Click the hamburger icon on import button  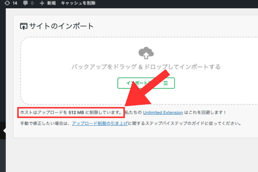click(166, 83)
